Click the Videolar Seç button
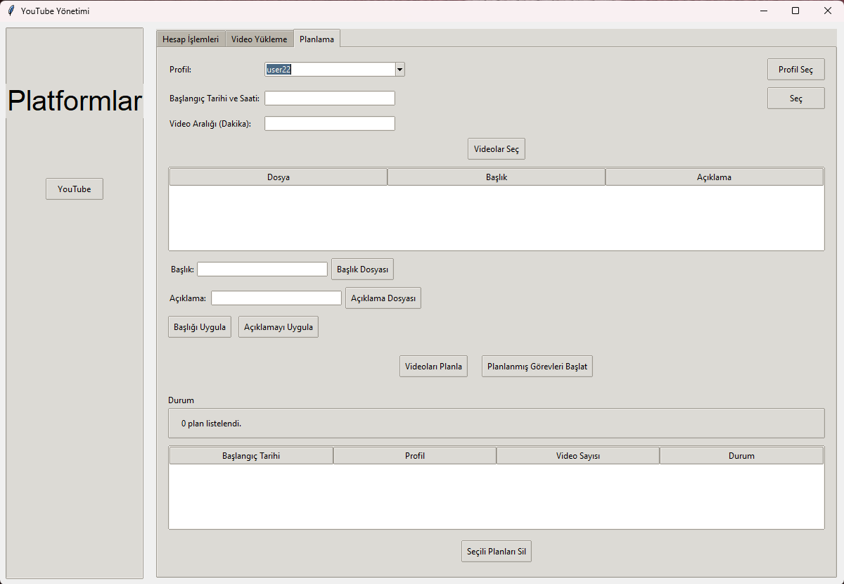844x584 pixels. [497, 149]
